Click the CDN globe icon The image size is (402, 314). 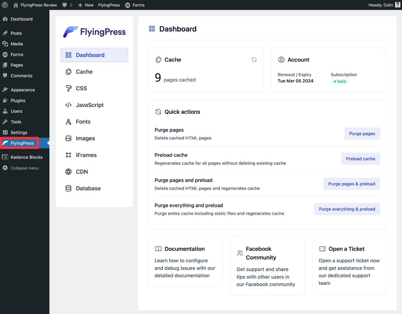[68, 172]
